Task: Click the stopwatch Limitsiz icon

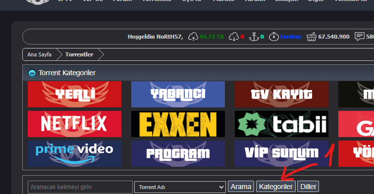Action: pyautogui.click(x=274, y=37)
